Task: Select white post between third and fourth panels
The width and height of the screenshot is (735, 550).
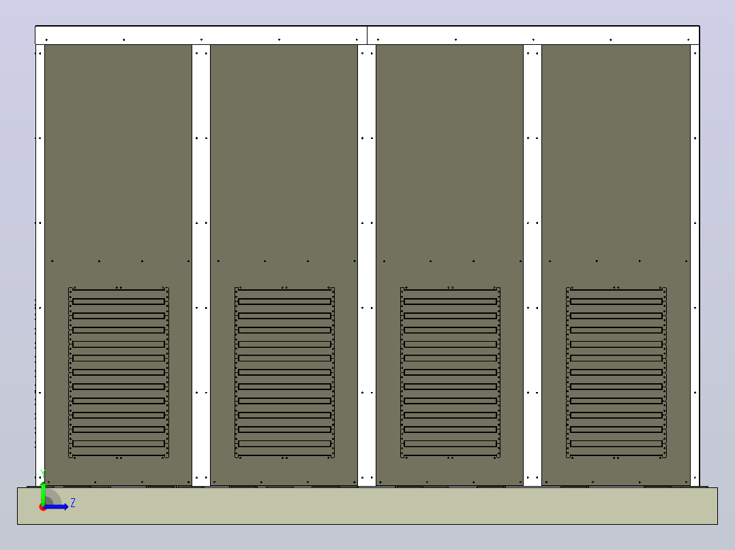Action: click(x=532, y=265)
